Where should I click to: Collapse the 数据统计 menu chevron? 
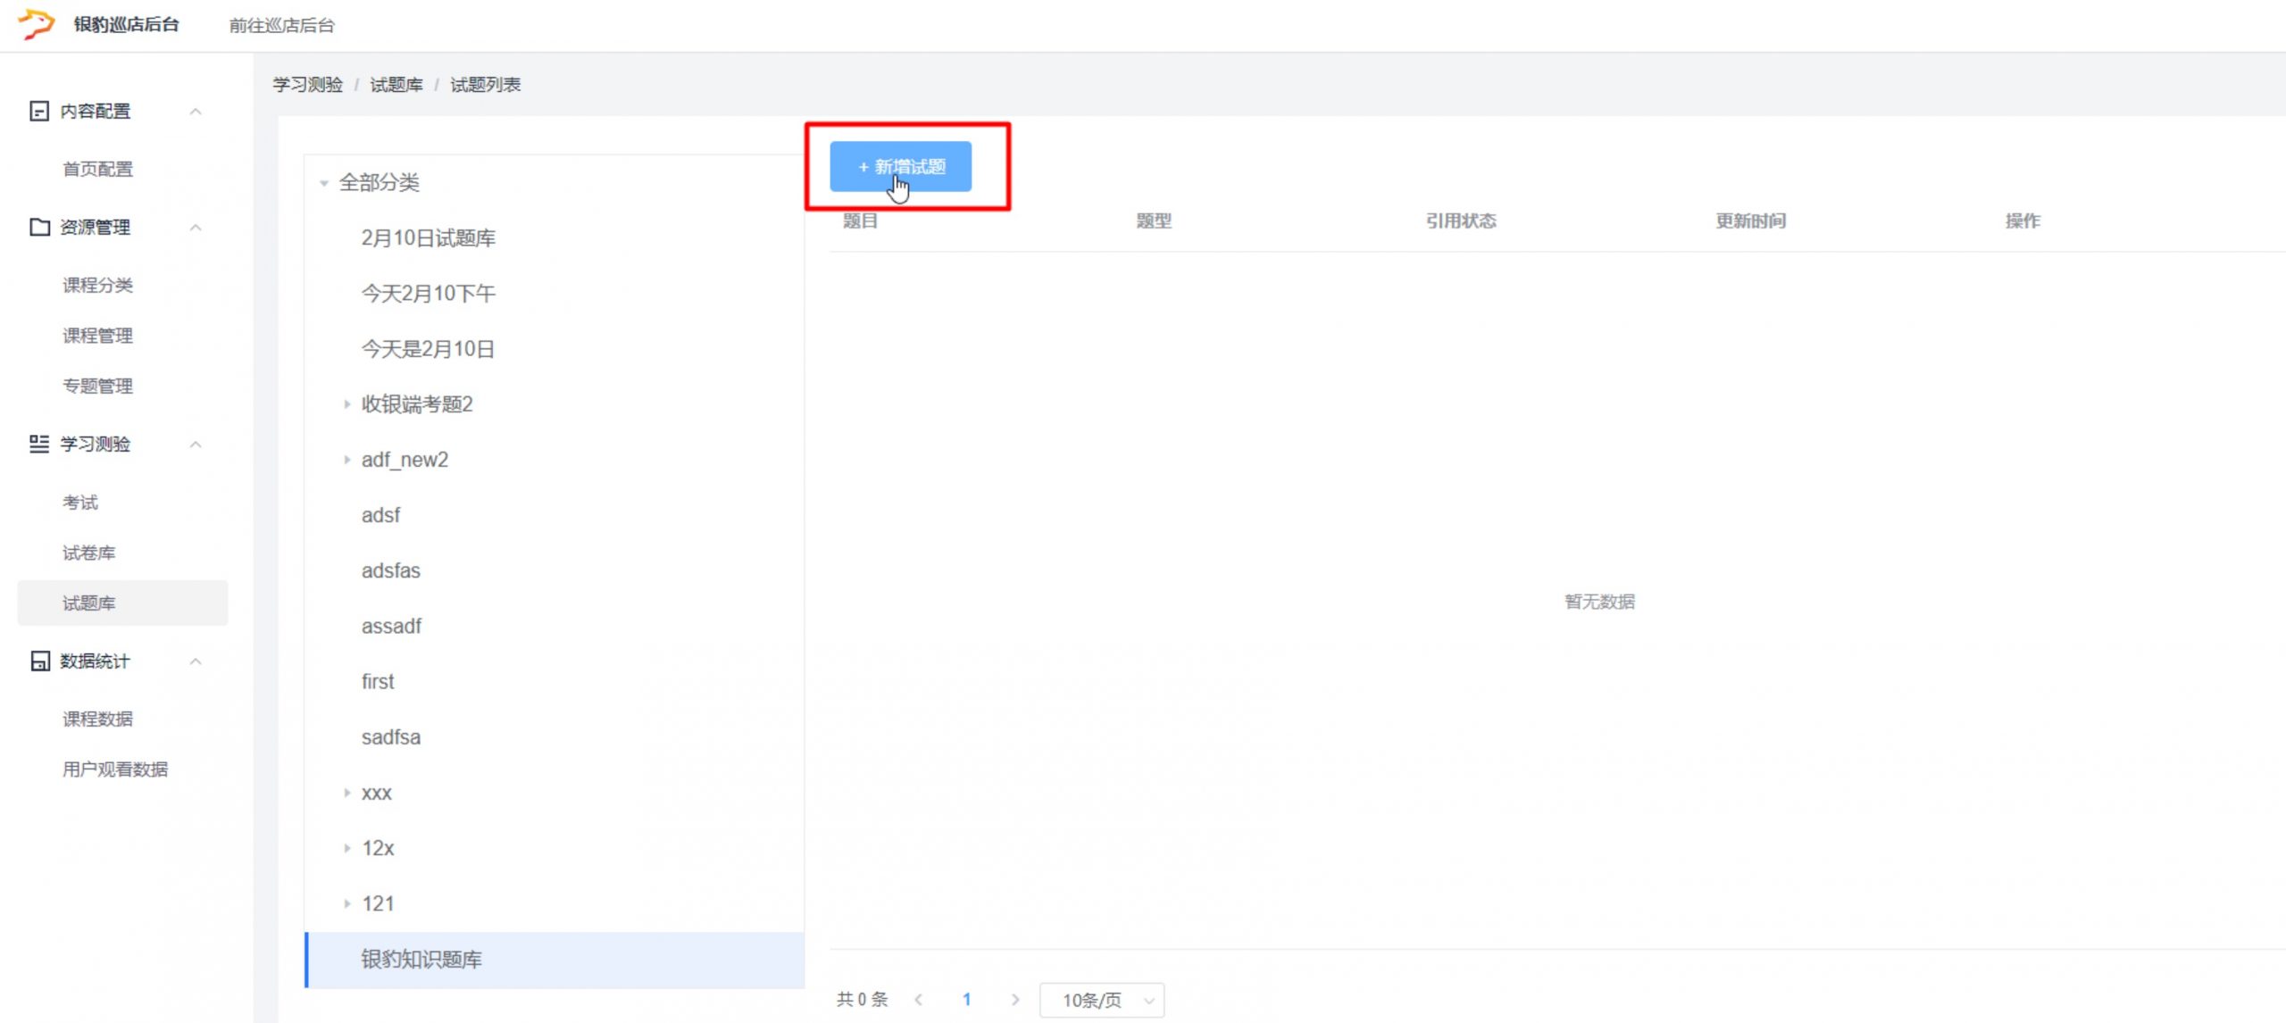click(x=196, y=661)
